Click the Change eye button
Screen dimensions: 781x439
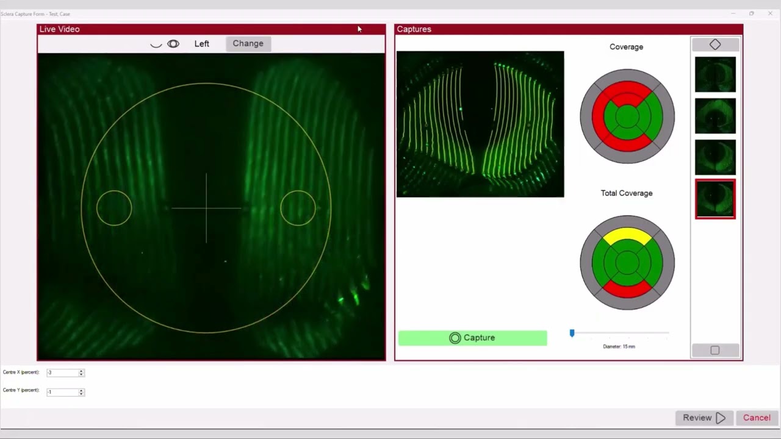pyautogui.click(x=248, y=43)
